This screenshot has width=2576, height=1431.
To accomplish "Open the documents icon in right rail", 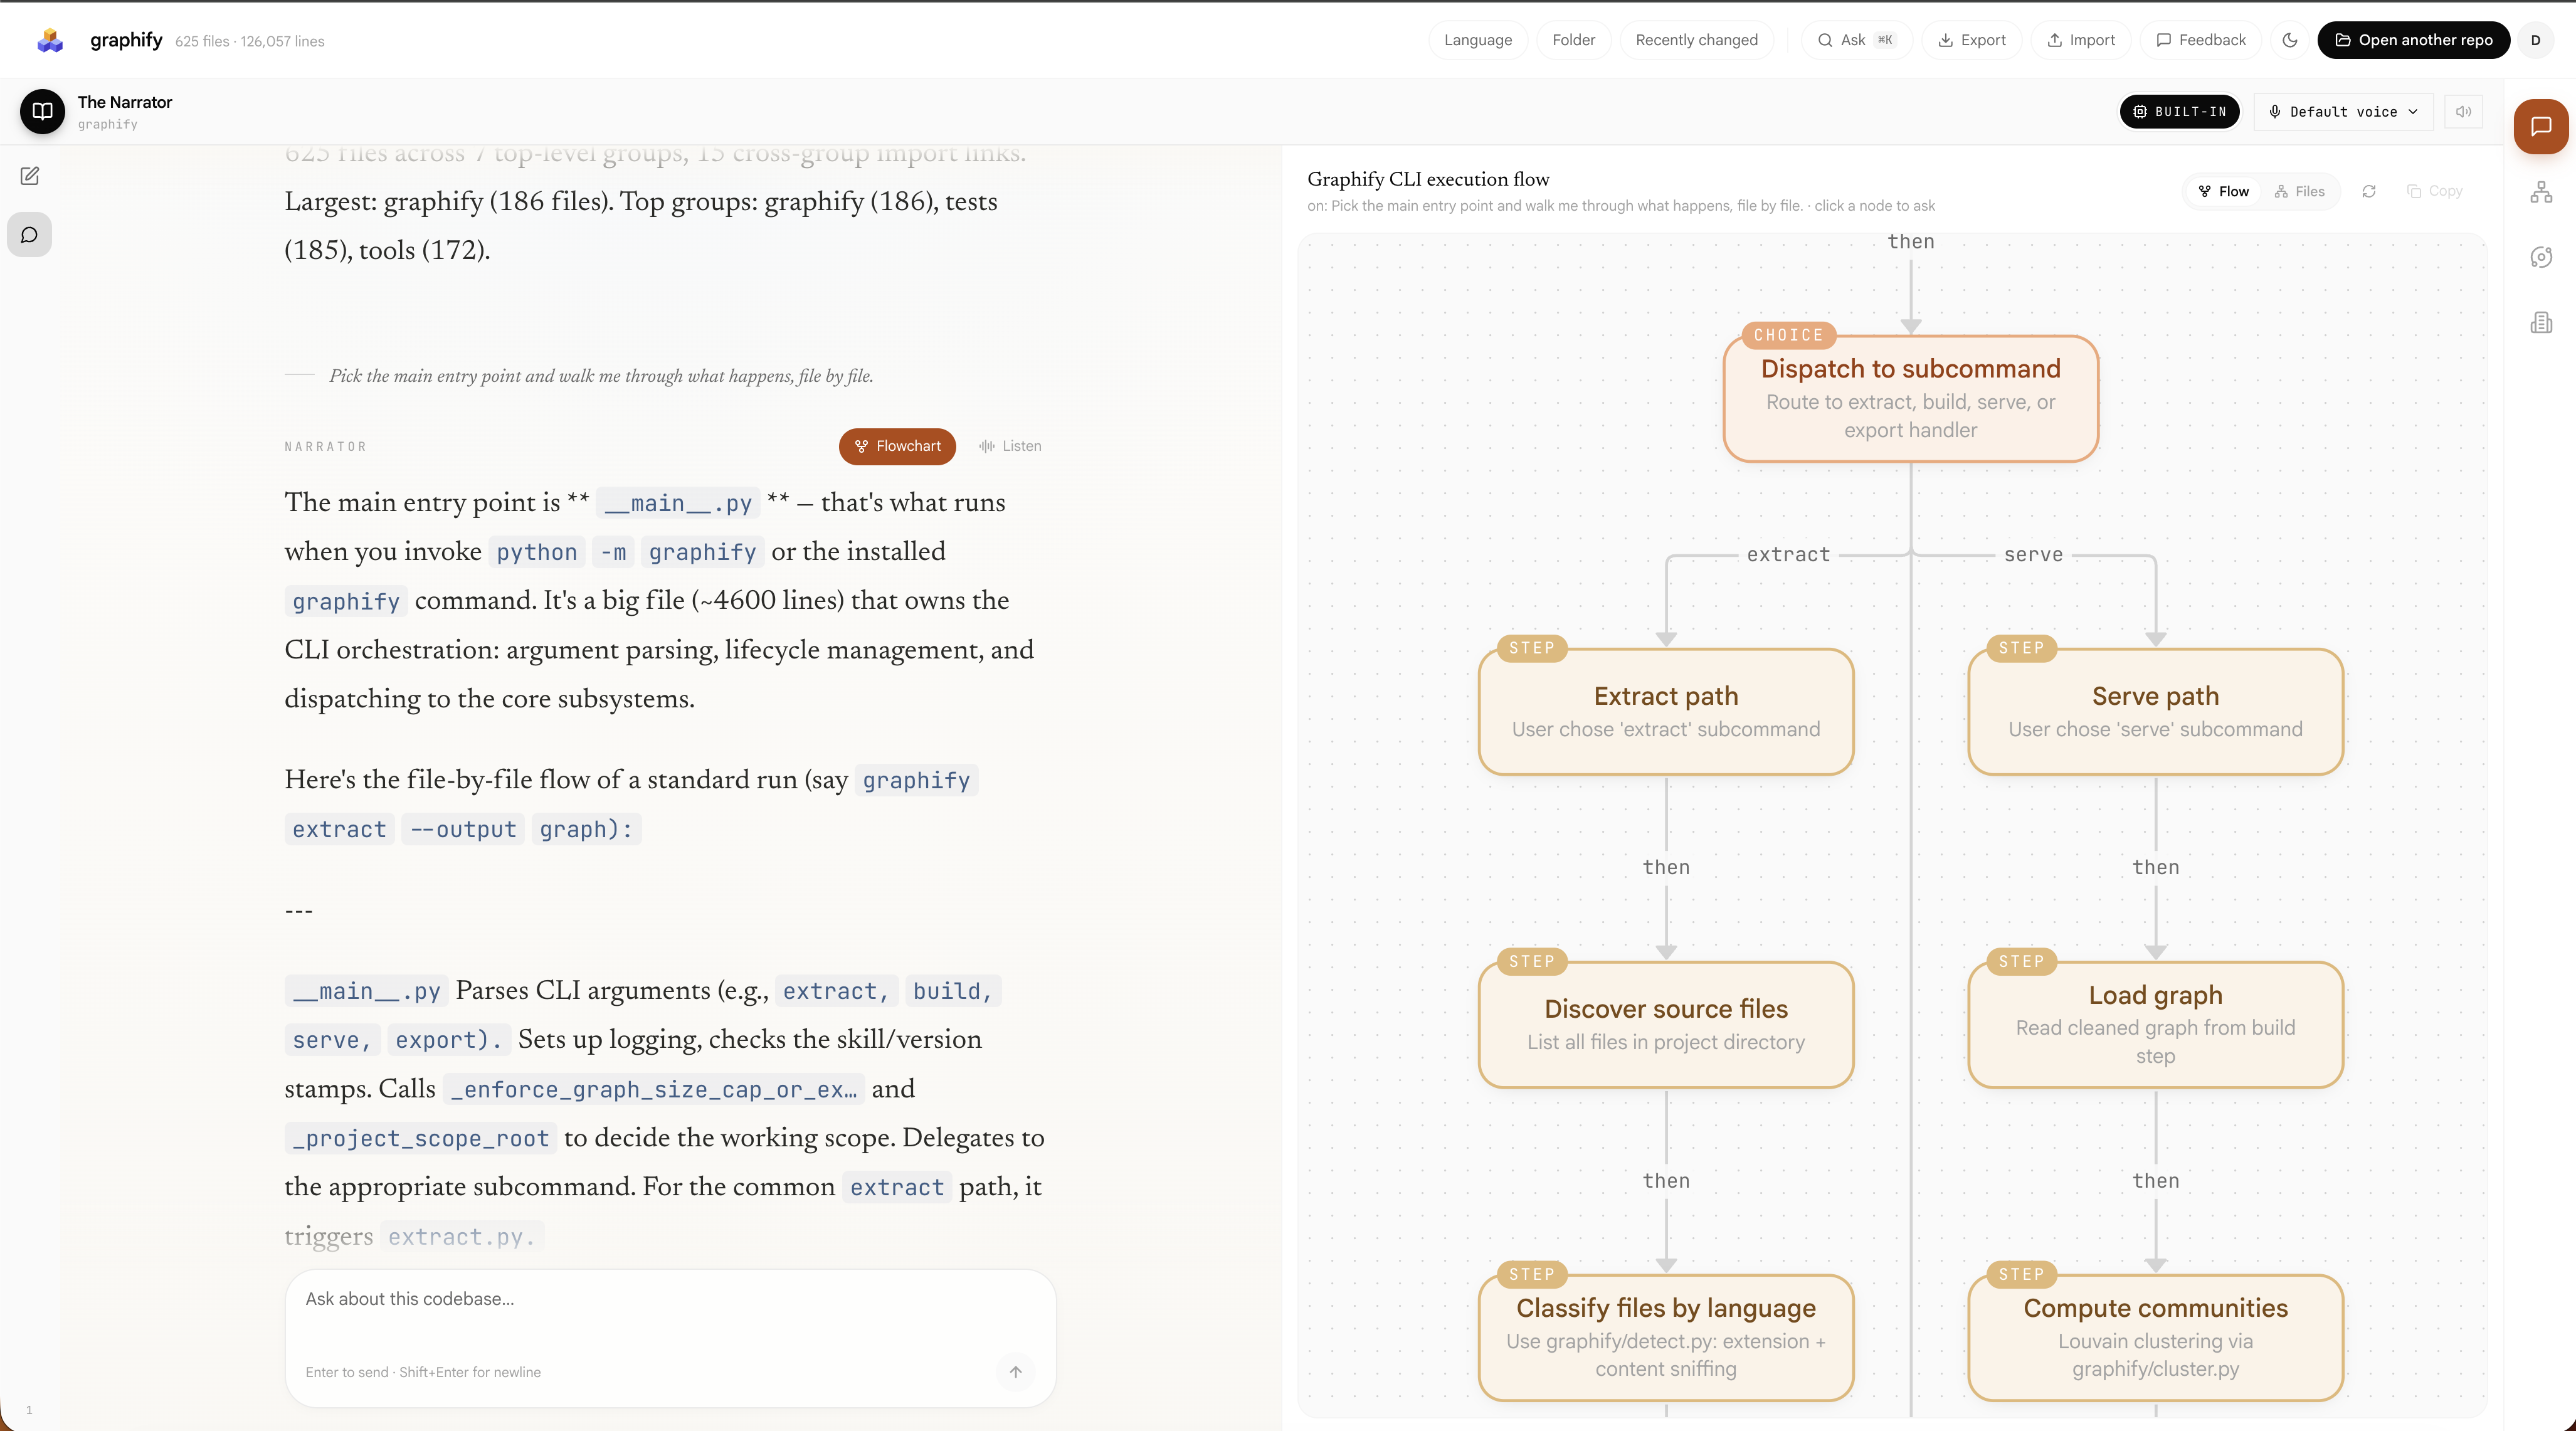I will [x=2541, y=322].
